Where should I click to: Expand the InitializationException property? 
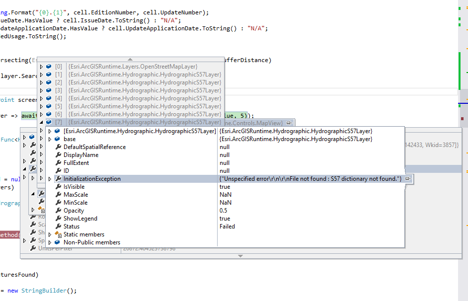coord(50,179)
